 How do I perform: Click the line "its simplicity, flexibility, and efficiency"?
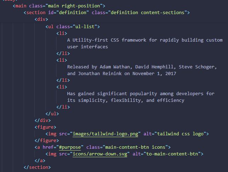[x=126, y=100]
